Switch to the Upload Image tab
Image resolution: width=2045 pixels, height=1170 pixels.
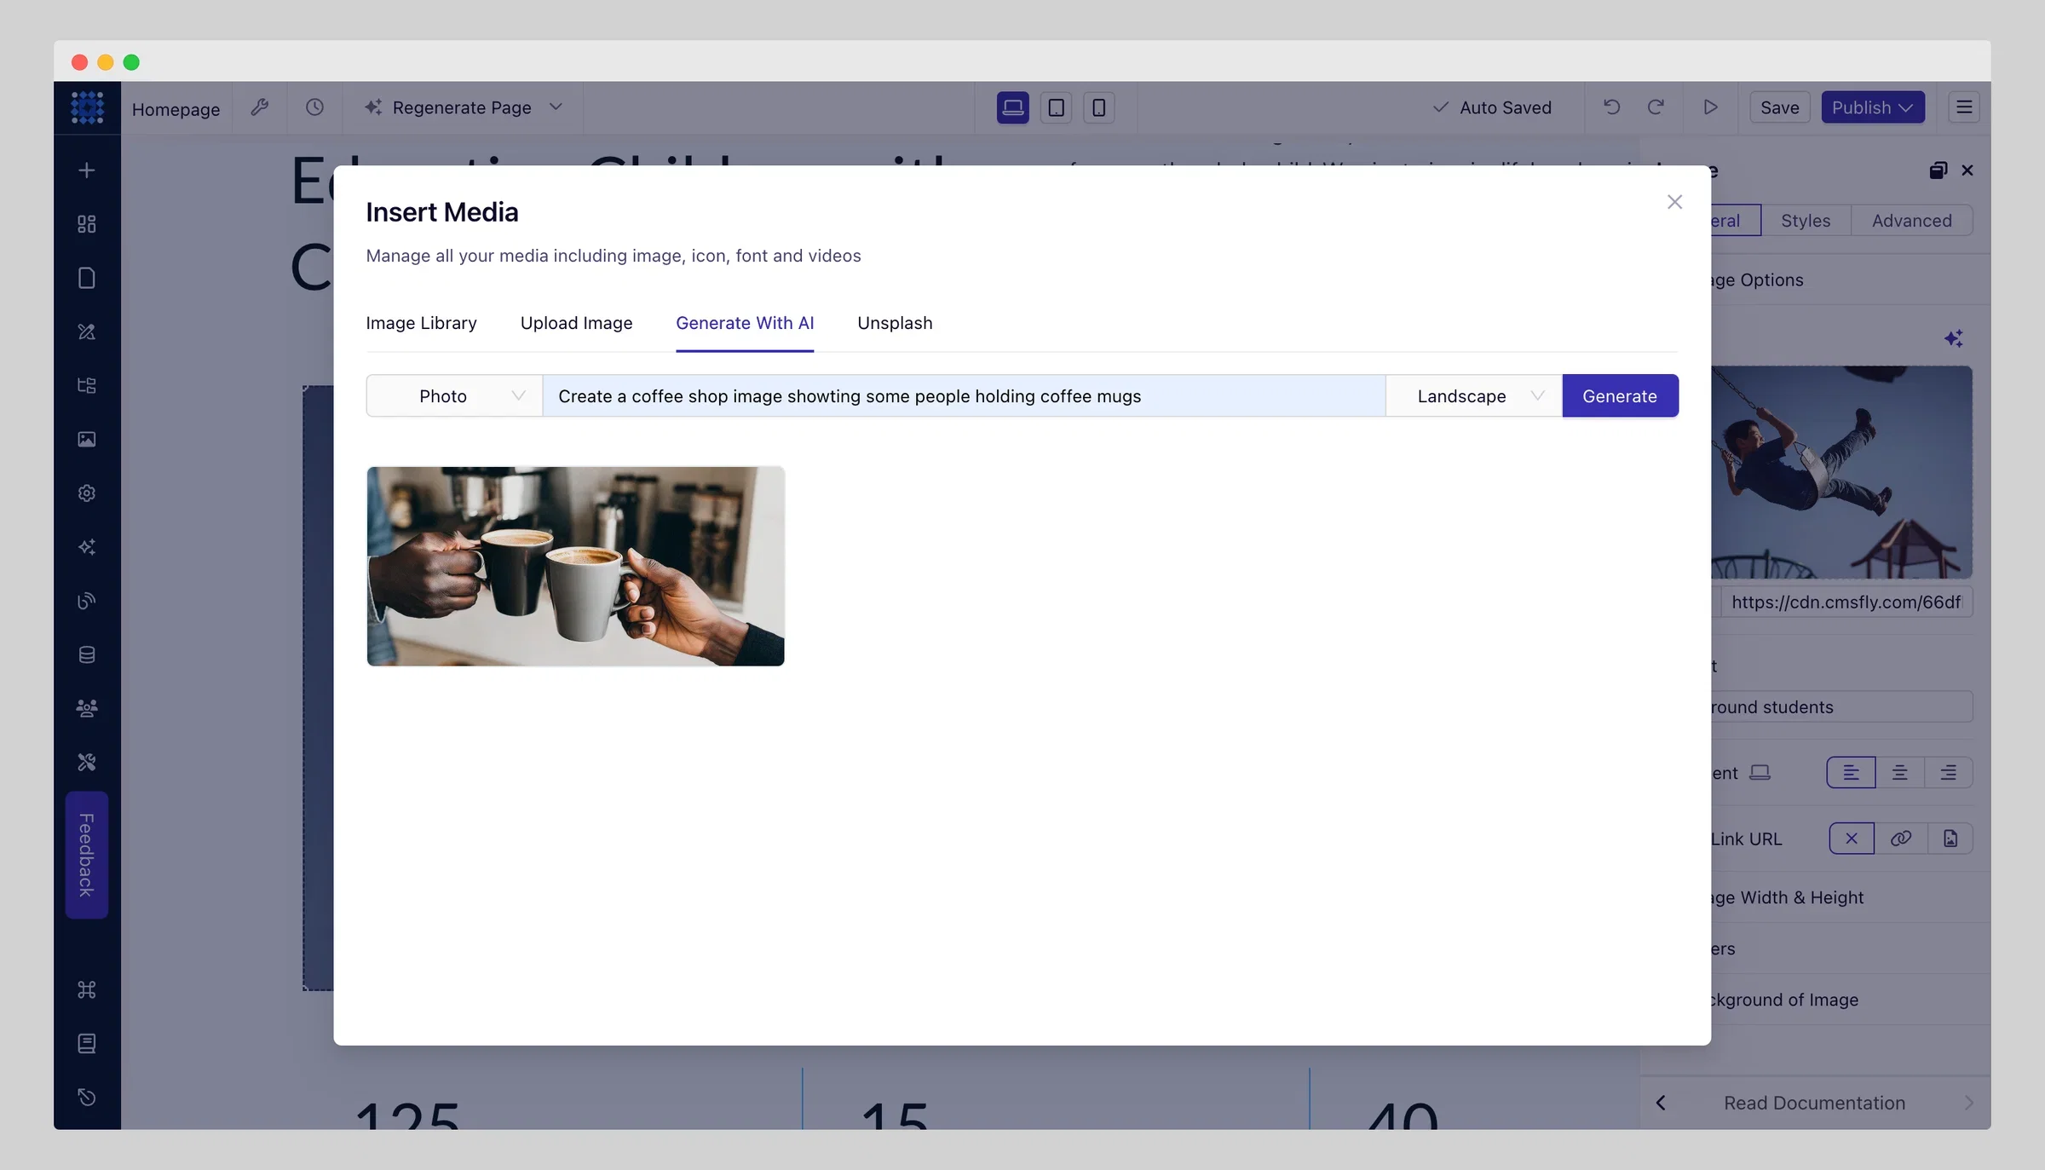point(576,323)
